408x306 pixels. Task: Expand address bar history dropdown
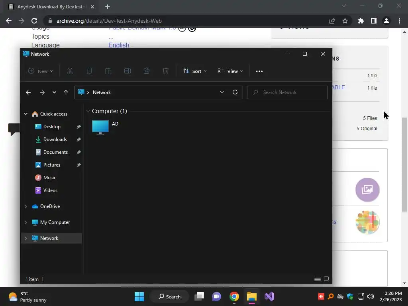click(222, 92)
